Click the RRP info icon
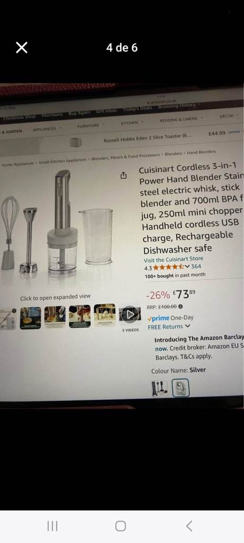The image size is (244, 543). tap(180, 306)
